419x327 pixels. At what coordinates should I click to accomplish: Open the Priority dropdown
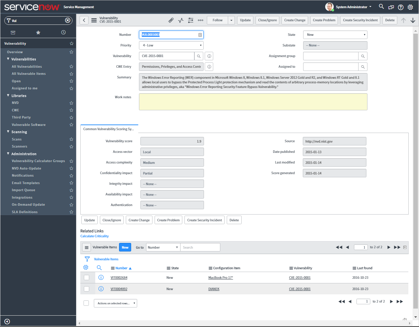pyautogui.click(x=171, y=45)
